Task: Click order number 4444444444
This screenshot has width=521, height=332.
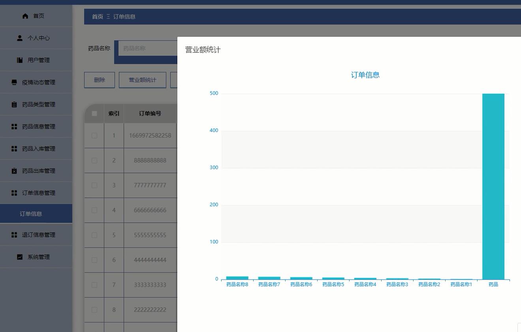Action: pos(150,260)
